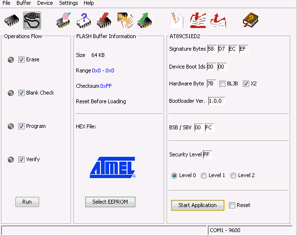Open the USB cable communication medium icon
This screenshot has height=235, width=297.
pyautogui.click(x=32, y=20)
